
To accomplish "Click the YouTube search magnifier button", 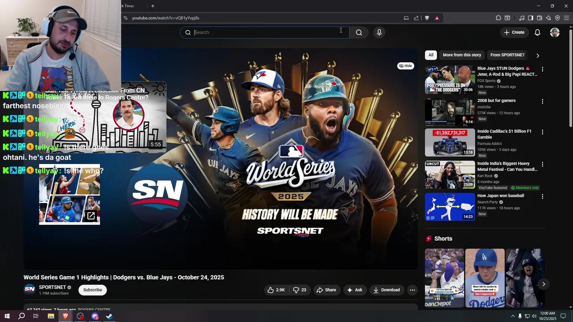I will pos(359,32).
